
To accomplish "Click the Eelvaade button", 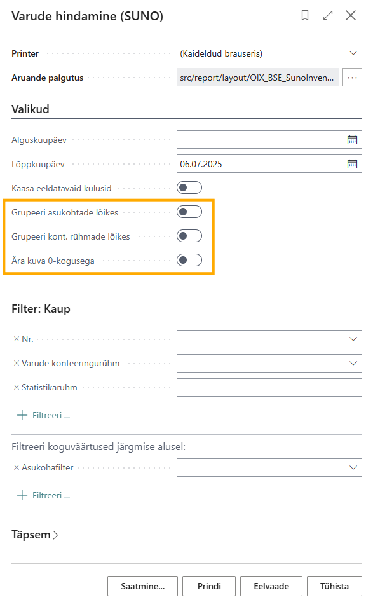I will click(x=271, y=586).
